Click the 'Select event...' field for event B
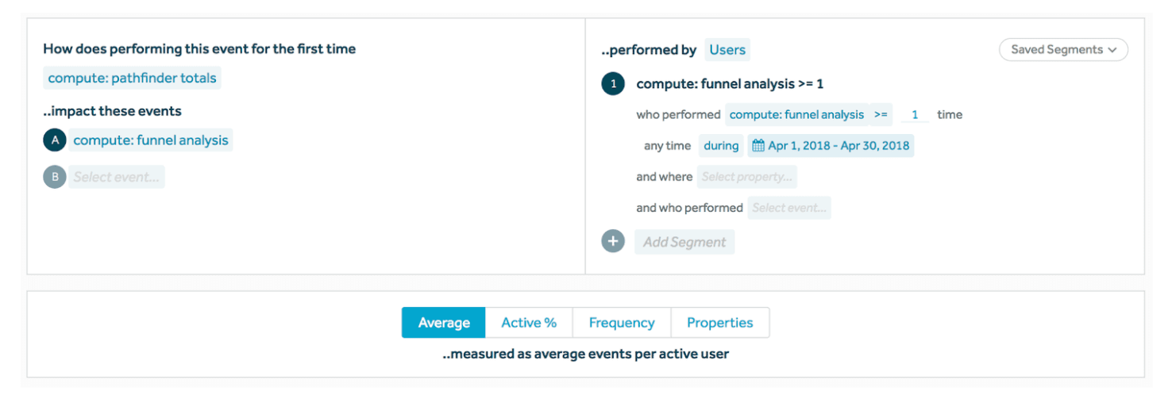The width and height of the screenshot is (1172, 406). 117,177
